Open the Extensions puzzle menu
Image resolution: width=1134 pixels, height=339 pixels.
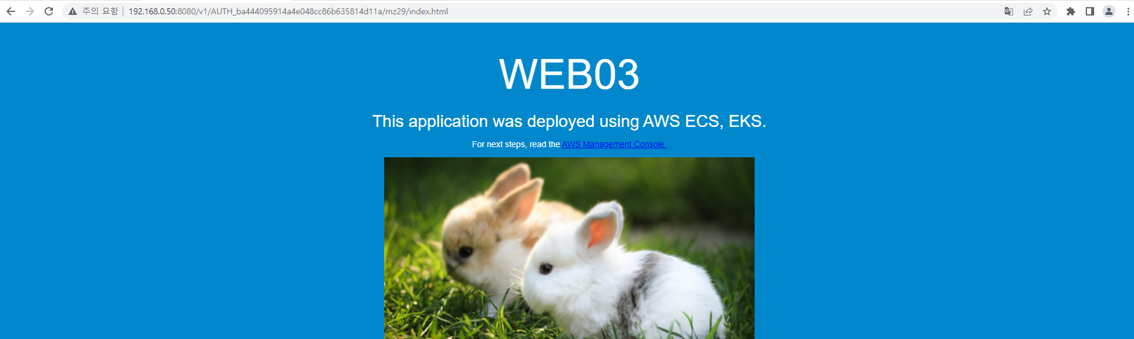(1071, 11)
